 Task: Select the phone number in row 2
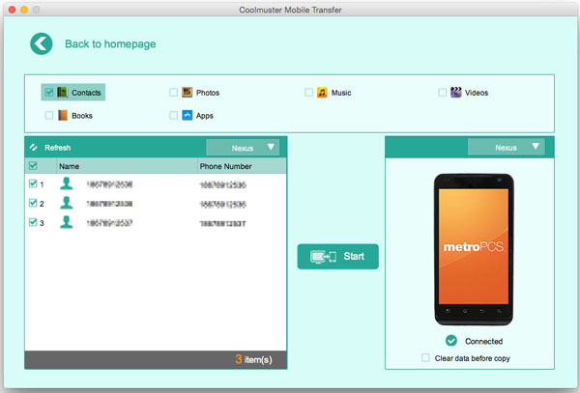tap(222, 204)
